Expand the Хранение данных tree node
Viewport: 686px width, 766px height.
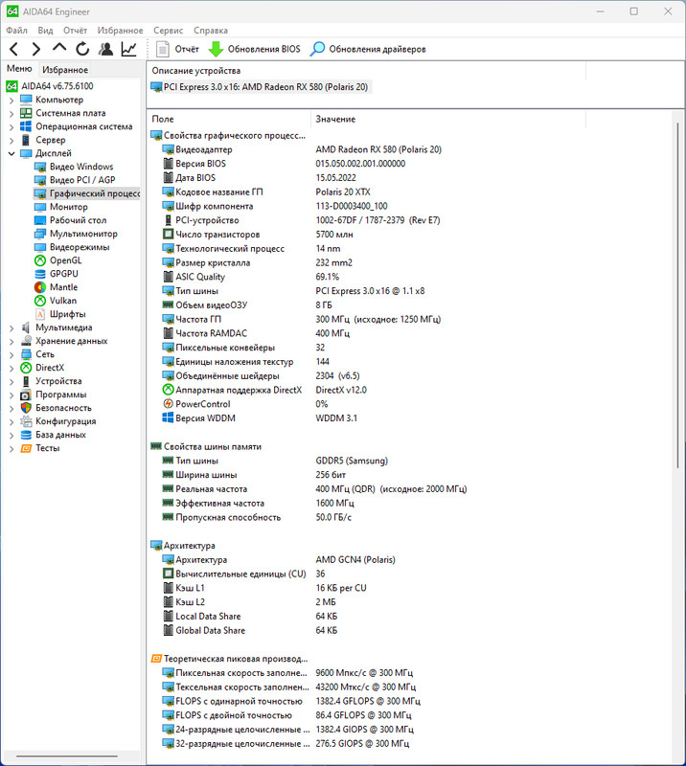[11, 342]
